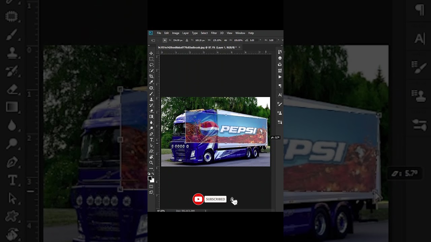Open the Properties sliders panel icon
431x242 pixels.
point(280,122)
